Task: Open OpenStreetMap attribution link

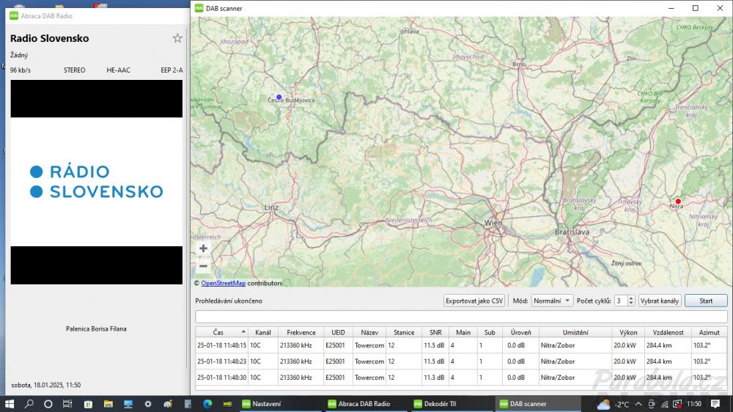Action: pyautogui.click(x=223, y=283)
